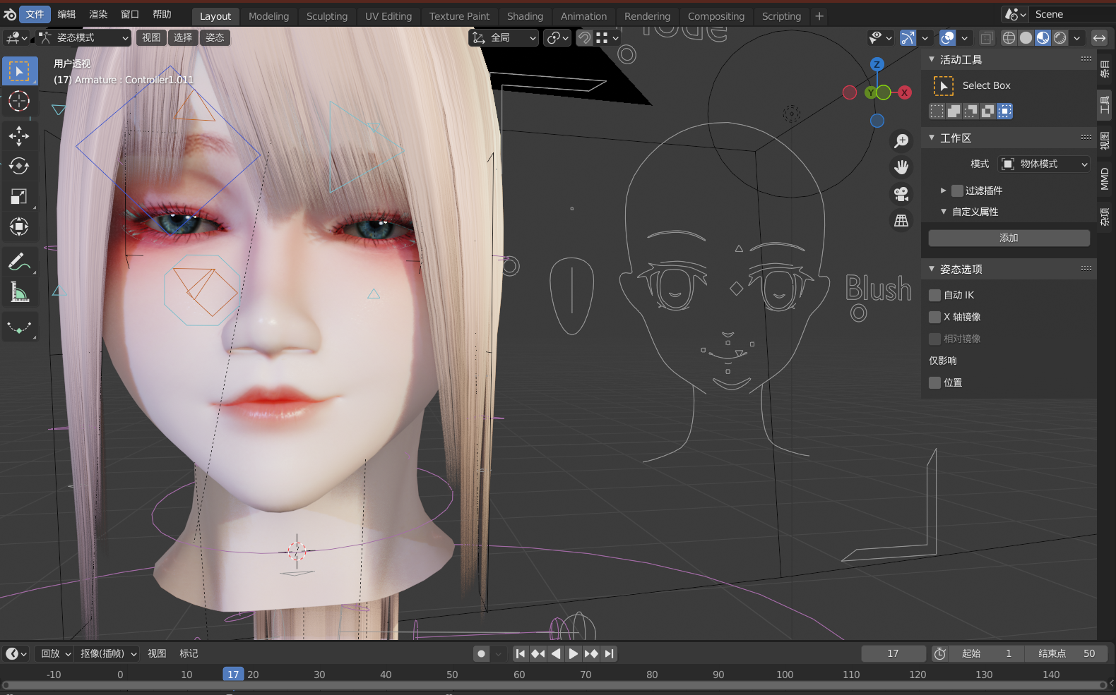The image size is (1116, 695).
Task: Open the pivot point dropdown
Action: [557, 37]
